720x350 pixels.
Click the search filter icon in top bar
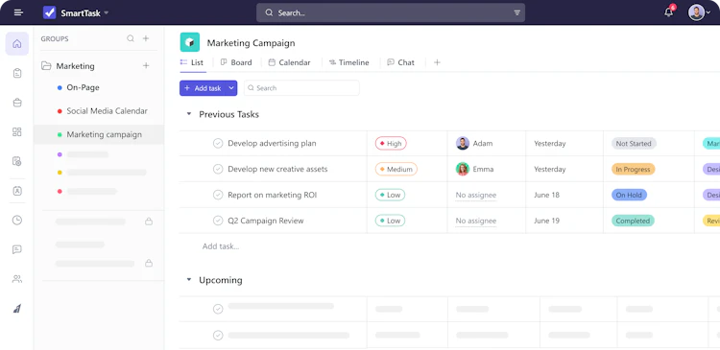tap(517, 12)
